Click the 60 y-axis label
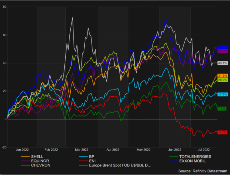 click(x=5, y=35)
